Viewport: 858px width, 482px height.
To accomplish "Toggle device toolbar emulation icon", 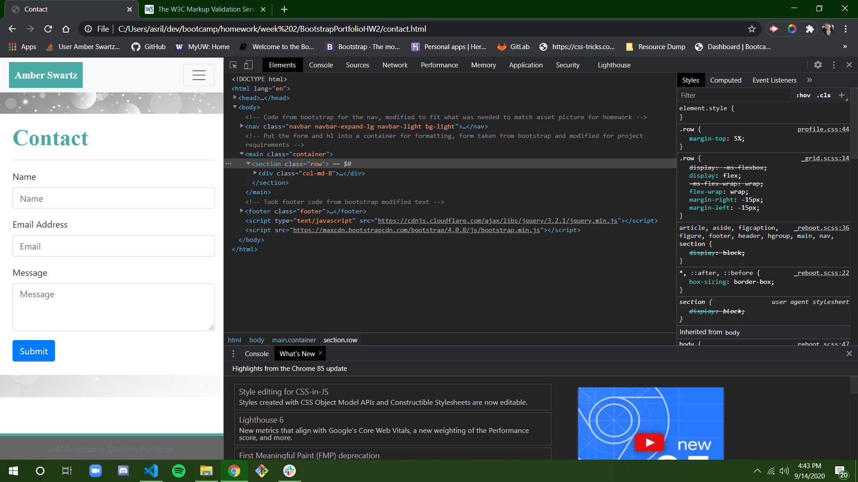I will [248, 65].
